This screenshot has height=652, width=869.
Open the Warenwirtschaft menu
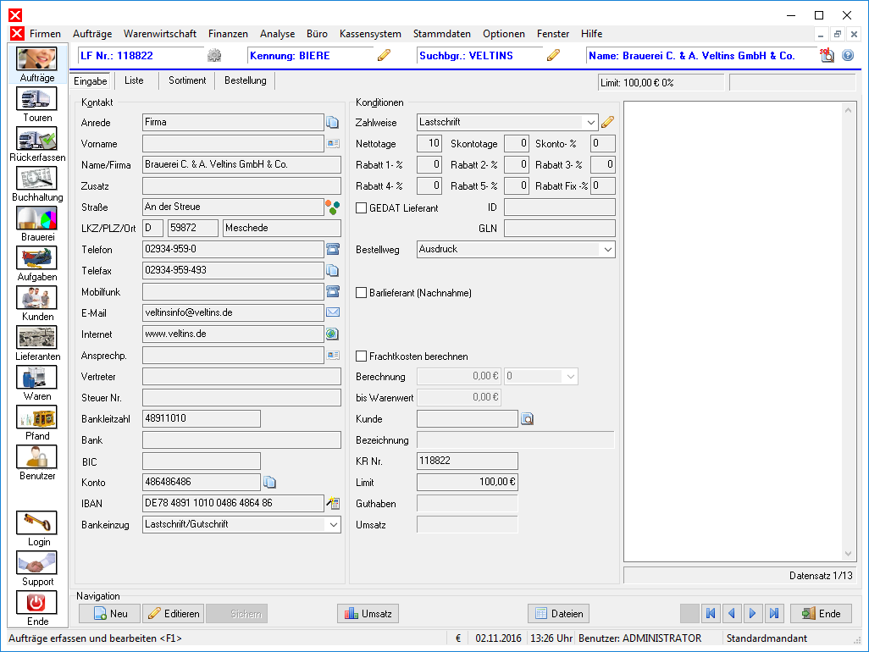[x=159, y=34]
